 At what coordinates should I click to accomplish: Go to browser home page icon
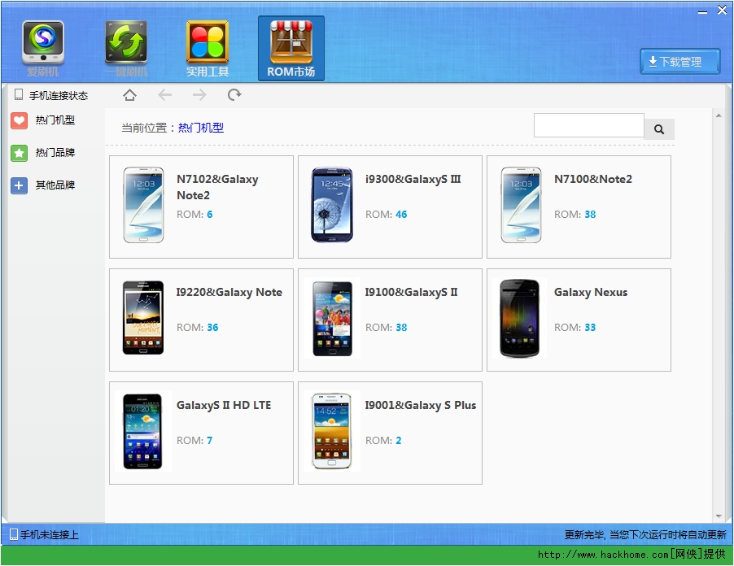[x=129, y=95]
